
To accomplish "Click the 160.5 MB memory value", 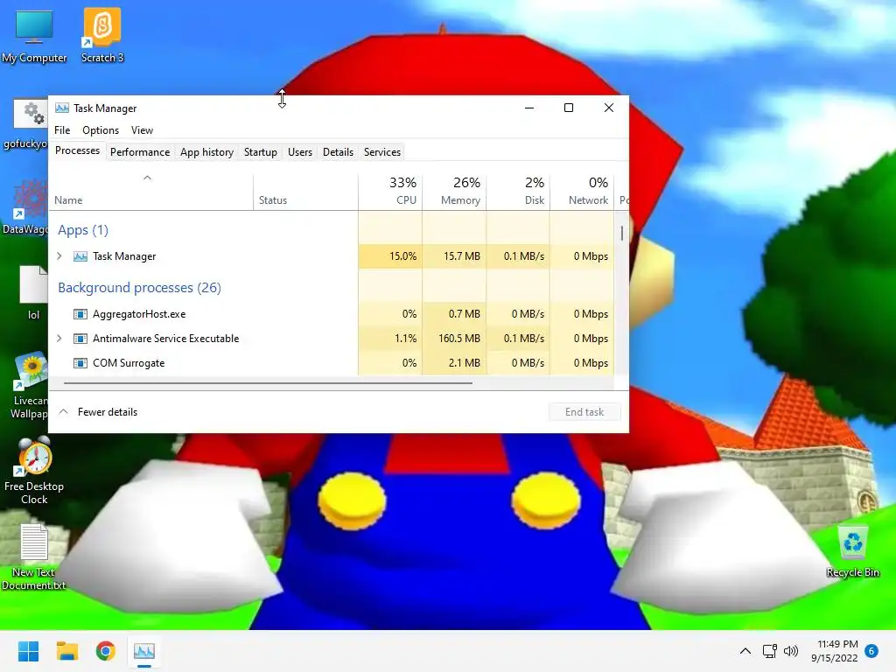I will pyautogui.click(x=458, y=339).
